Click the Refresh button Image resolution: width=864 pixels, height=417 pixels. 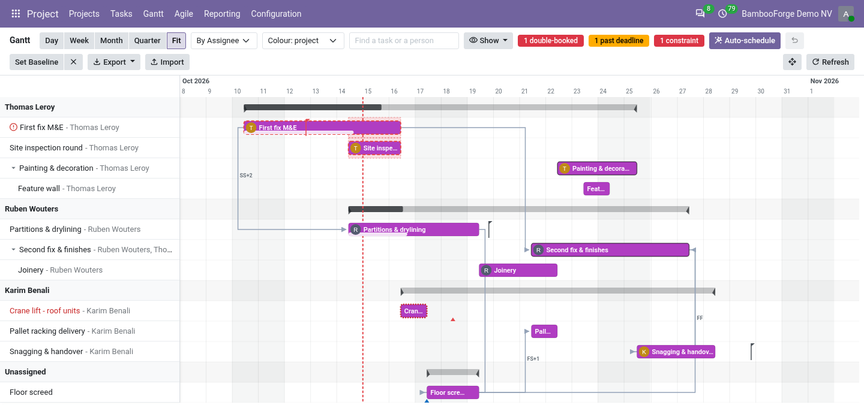click(x=830, y=62)
